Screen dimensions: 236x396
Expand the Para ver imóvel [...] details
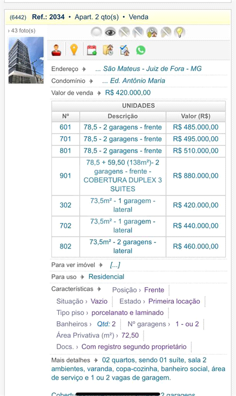click(x=115, y=265)
